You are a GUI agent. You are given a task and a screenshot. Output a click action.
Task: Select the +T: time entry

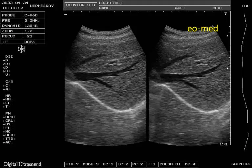[6, 106]
